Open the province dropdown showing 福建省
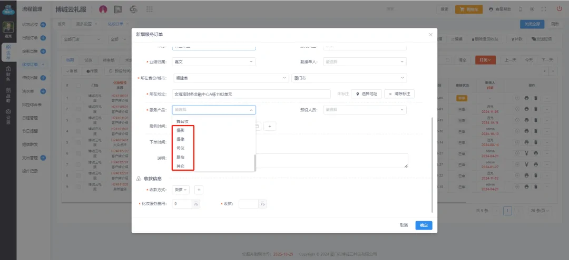The image size is (569, 260). 231,78
